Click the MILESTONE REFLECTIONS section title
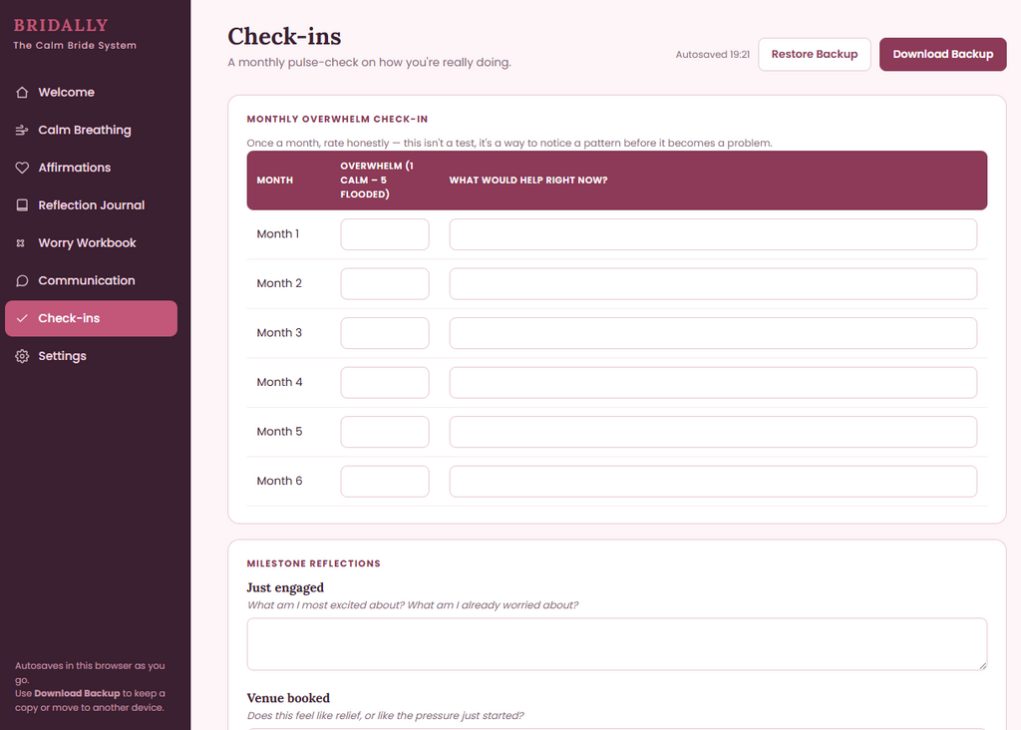The width and height of the screenshot is (1021, 730). click(x=313, y=563)
